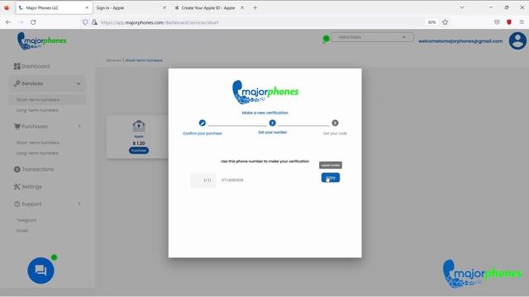The image size is (529, 297).
Task: Click the browser forward arrow
Action: pos(21,22)
